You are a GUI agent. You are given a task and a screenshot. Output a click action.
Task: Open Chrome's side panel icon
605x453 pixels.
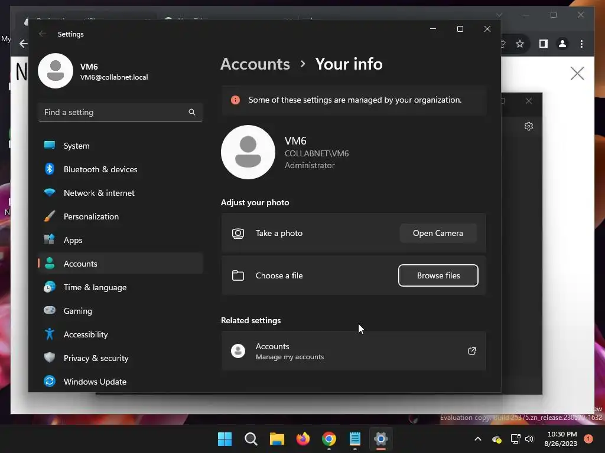[x=544, y=44]
